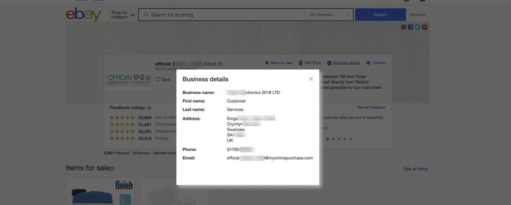The width and height of the screenshot is (511, 205).
Task: Click the Feedback ratings info icon
Action: (149, 108)
